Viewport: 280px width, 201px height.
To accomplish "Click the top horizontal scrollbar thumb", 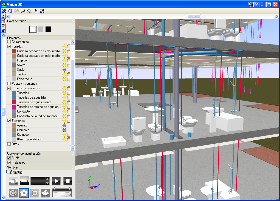I will point(194,17).
